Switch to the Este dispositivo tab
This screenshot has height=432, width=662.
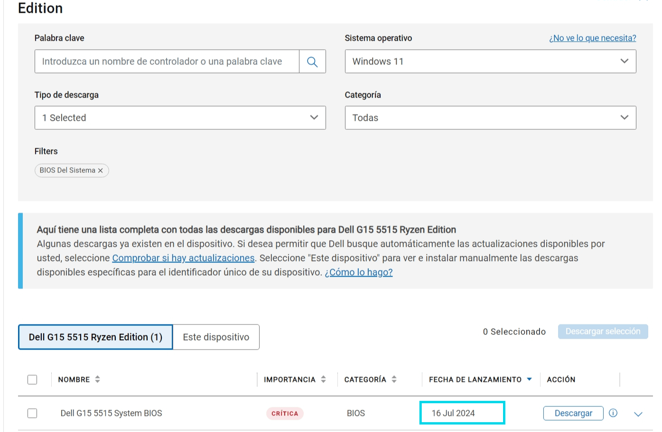point(216,337)
